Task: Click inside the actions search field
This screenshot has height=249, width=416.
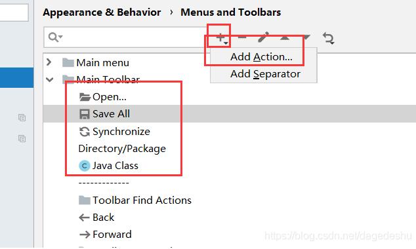Action: (134, 37)
